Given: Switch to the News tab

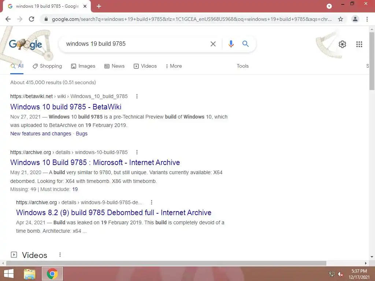Looking at the screenshot, I should click(x=115, y=66).
